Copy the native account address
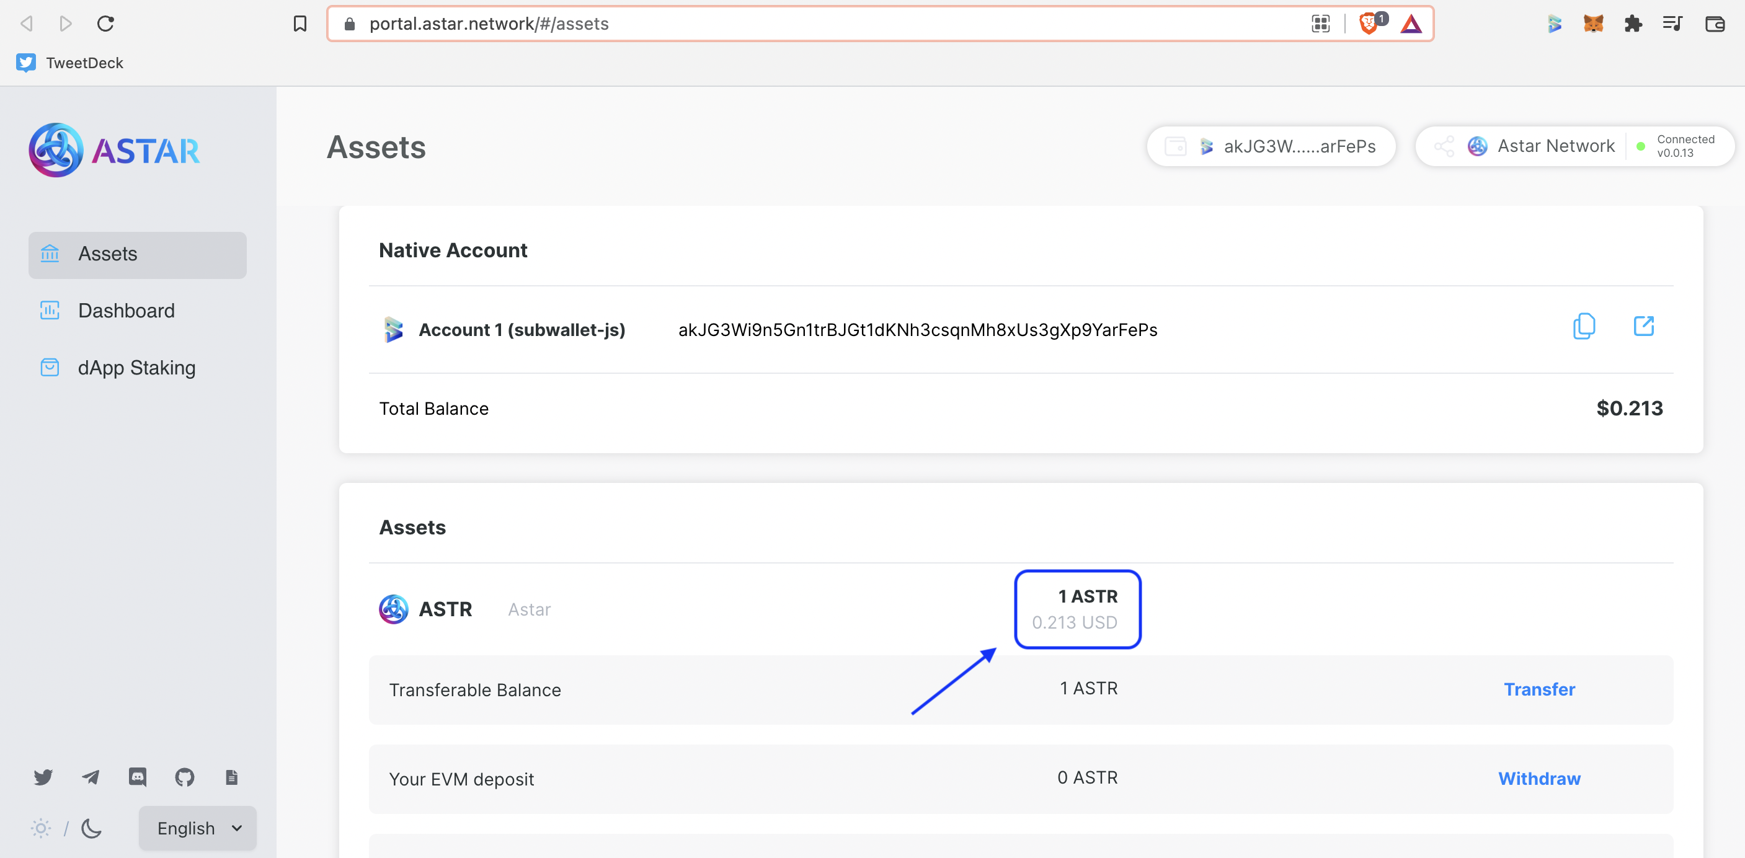1745x858 pixels. (x=1584, y=327)
